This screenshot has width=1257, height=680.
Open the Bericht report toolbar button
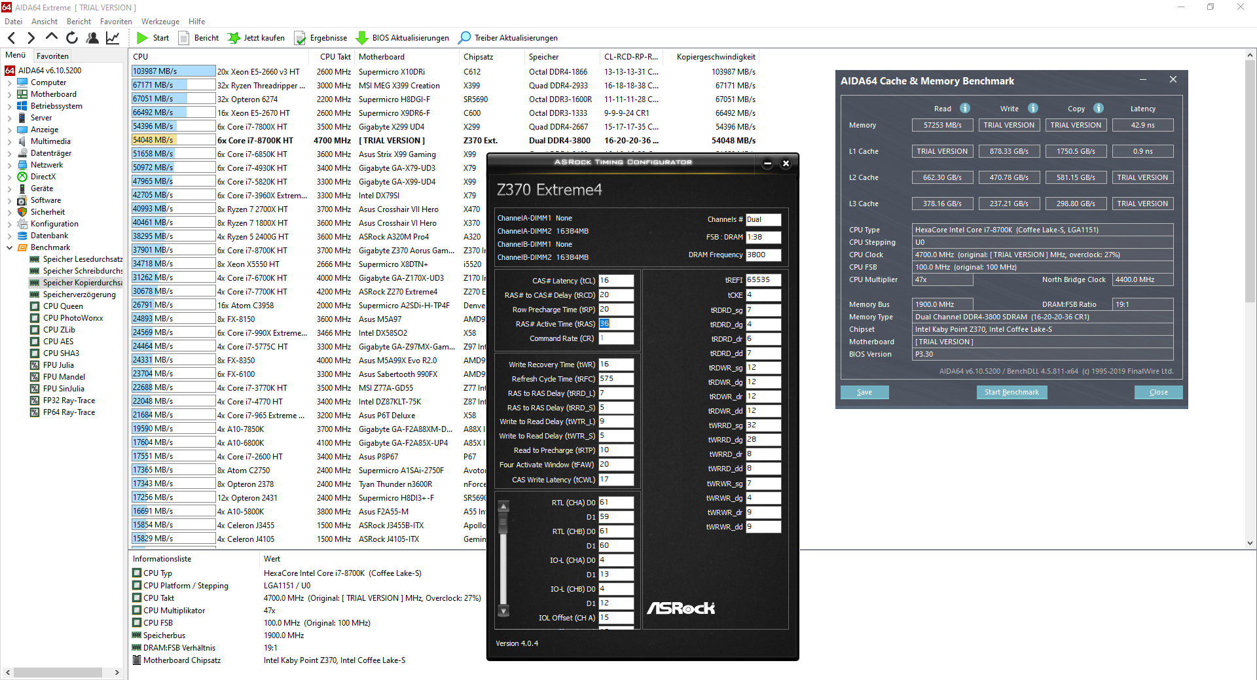pyautogui.click(x=199, y=38)
